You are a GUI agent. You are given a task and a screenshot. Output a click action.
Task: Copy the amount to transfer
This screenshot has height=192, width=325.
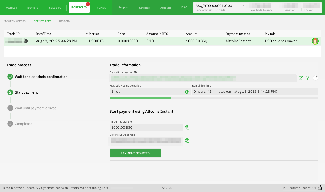[x=187, y=127]
